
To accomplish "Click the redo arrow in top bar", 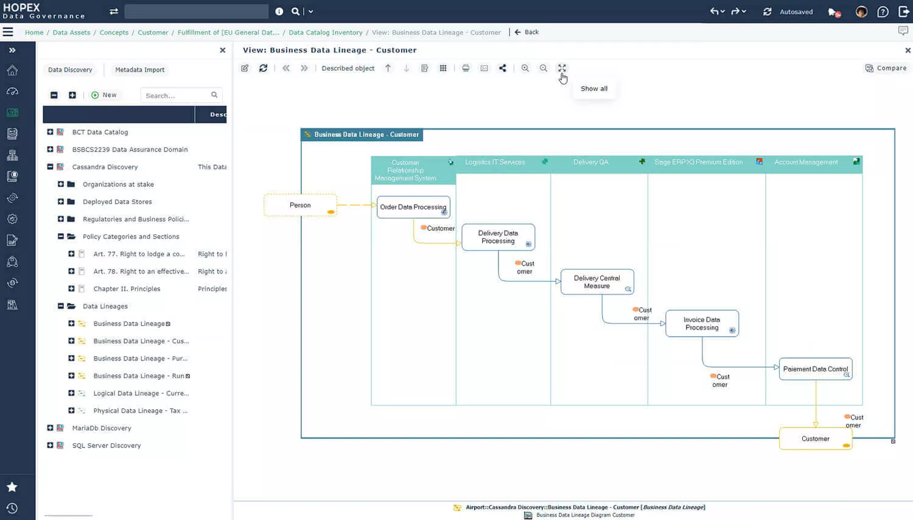I will coord(735,12).
